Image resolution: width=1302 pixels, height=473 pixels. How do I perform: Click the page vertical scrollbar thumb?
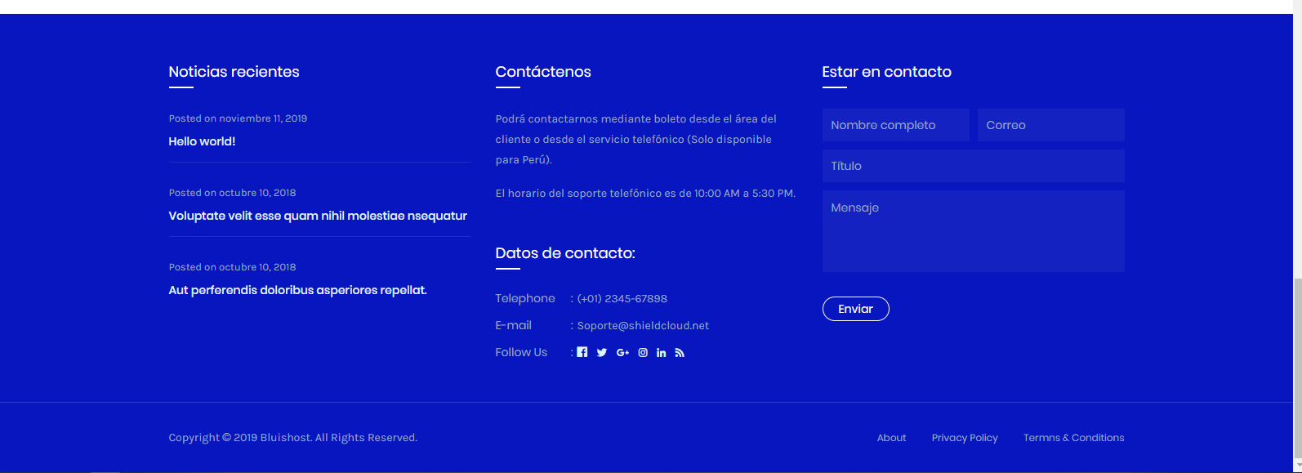coord(1297,369)
